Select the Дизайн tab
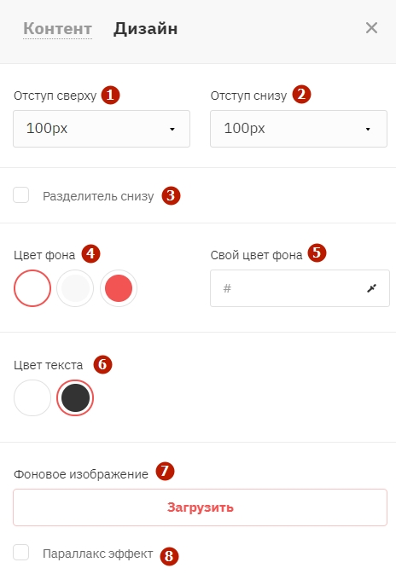Image resolution: width=396 pixels, height=574 pixels. click(145, 29)
